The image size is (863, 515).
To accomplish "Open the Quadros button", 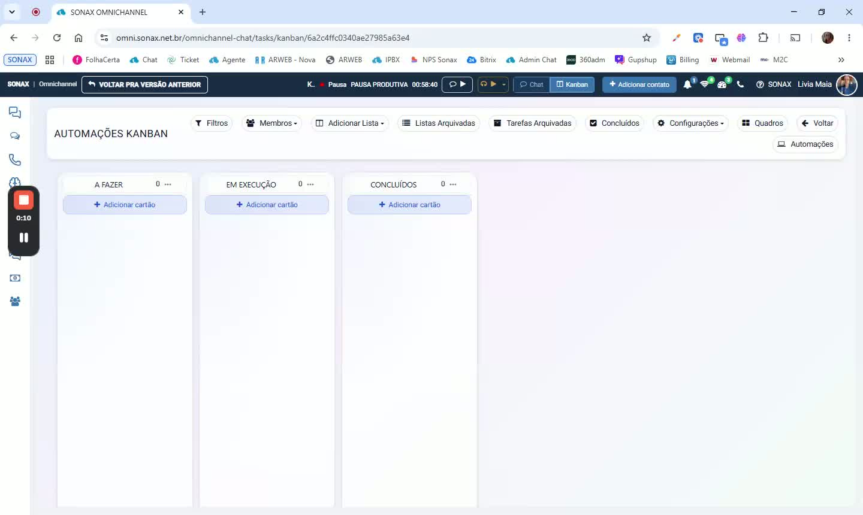I will (x=762, y=123).
